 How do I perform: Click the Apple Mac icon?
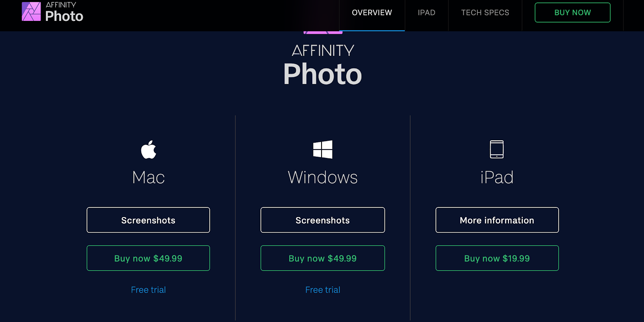(149, 150)
